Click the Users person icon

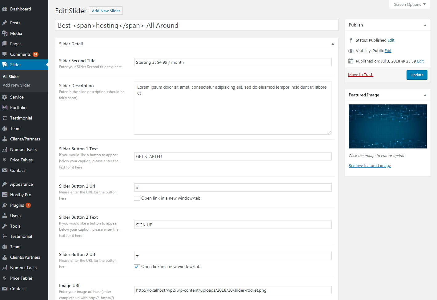coord(5,216)
